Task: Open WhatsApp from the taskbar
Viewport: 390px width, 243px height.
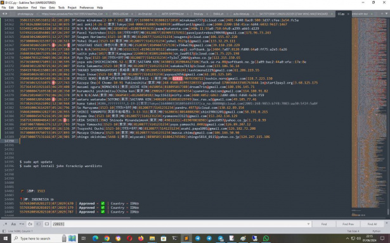Action: (x=266, y=239)
